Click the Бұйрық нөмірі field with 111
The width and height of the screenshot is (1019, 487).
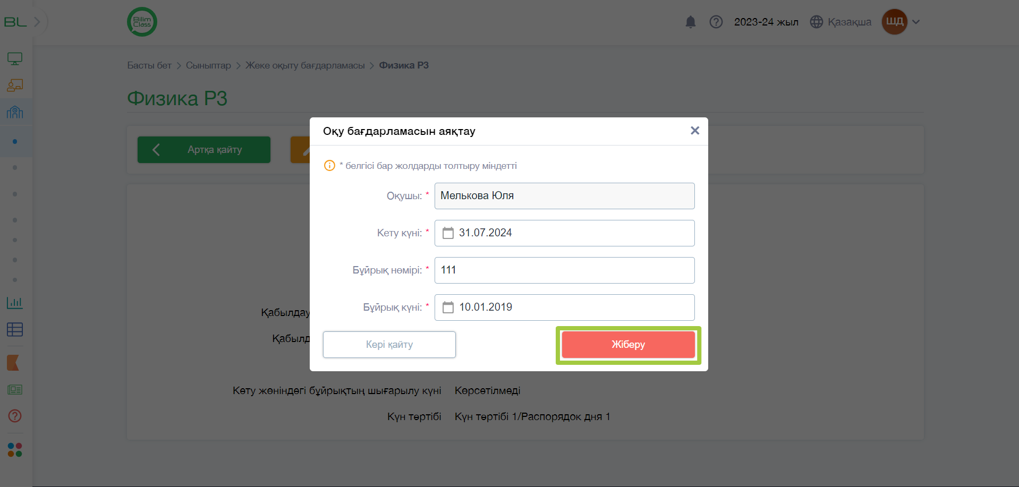564,270
